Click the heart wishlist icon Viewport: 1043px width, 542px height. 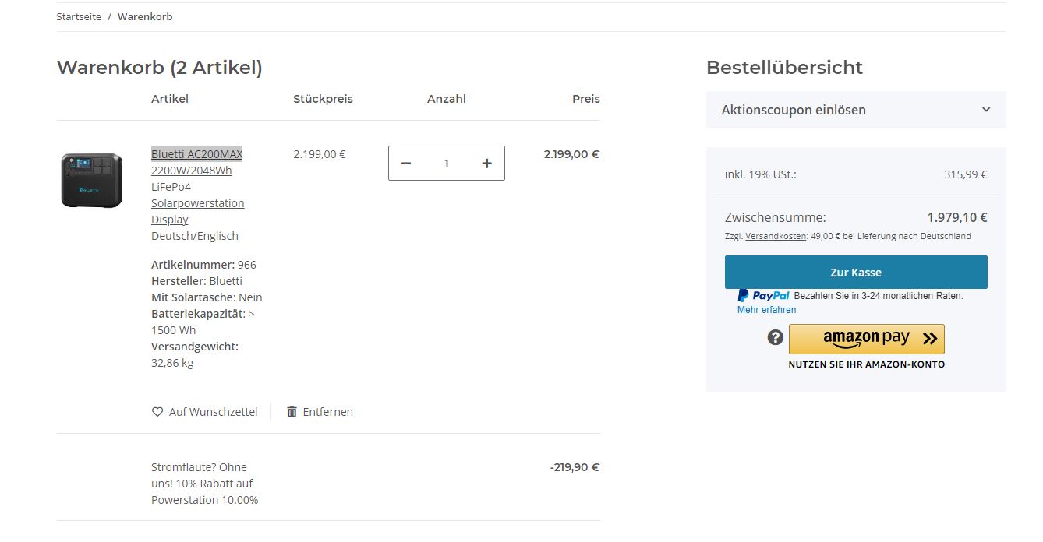click(157, 412)
